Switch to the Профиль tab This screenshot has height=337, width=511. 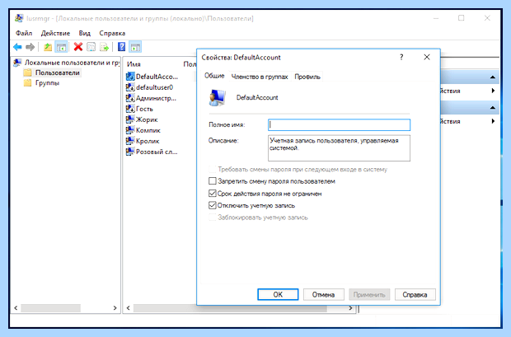pyautogui.click(x=307, y=77)
